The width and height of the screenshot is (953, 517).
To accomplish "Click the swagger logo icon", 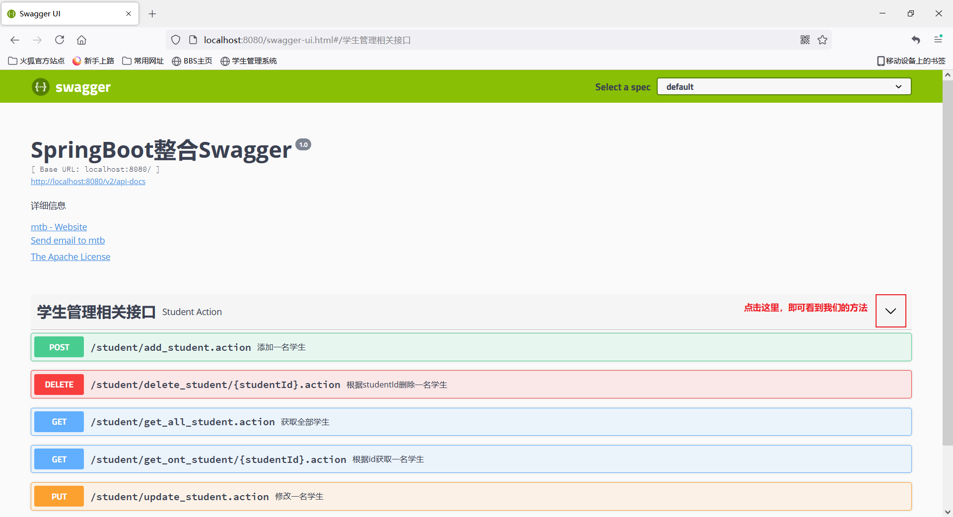I will tap(41, 87).
